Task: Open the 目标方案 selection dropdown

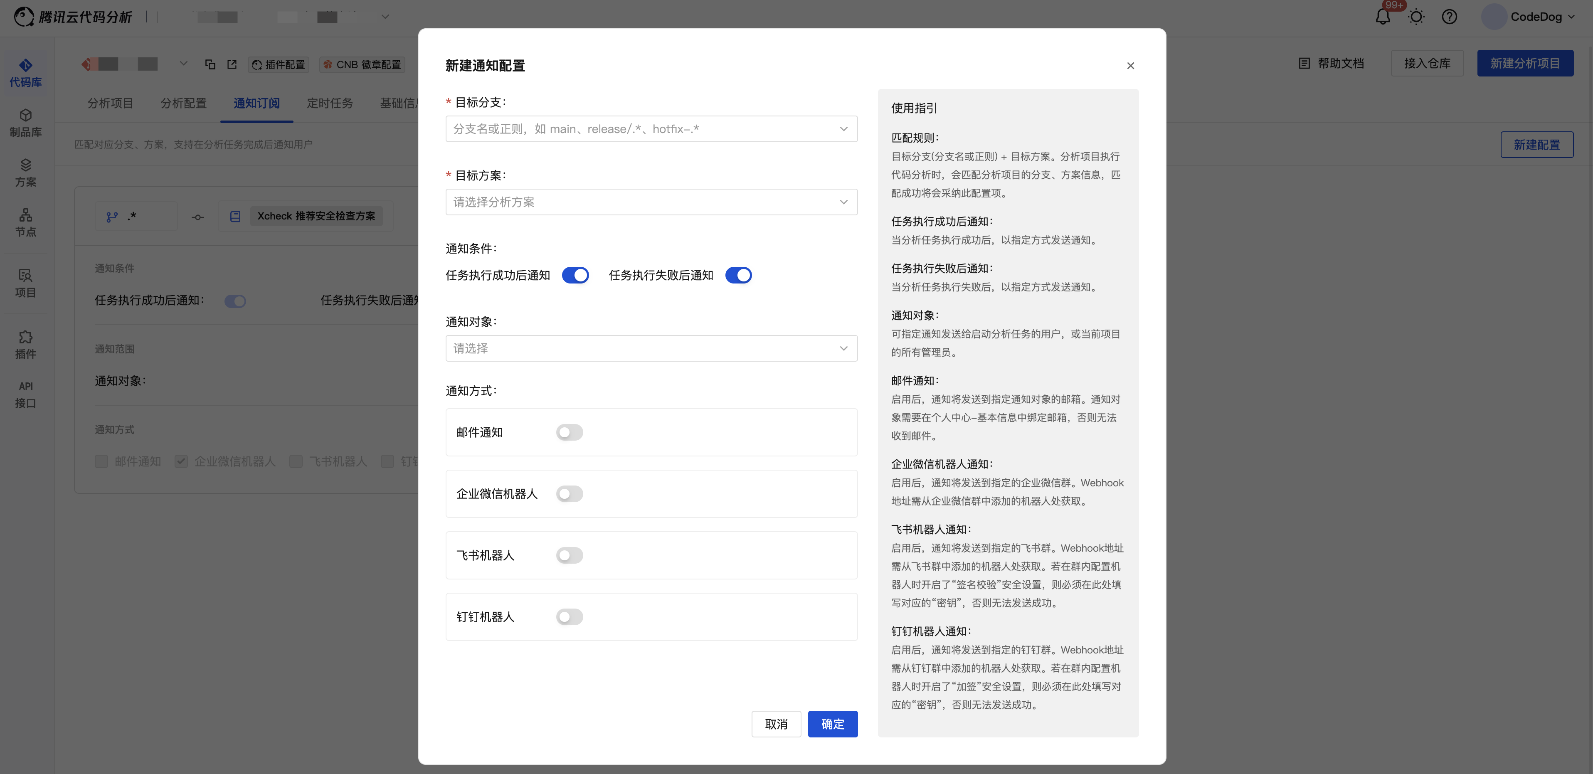Action: tap(651, 202)
